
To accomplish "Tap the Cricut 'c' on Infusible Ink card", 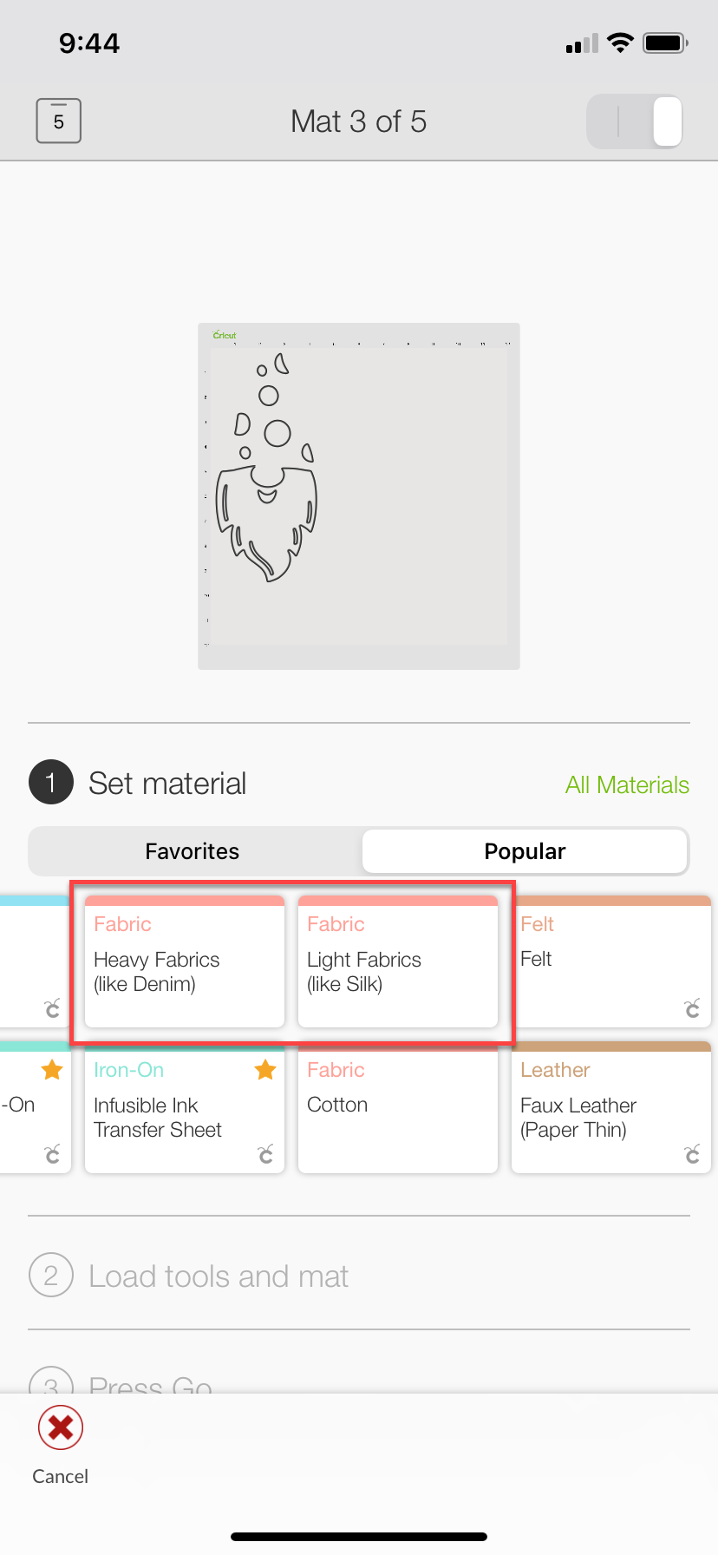I will (265, 1154).
